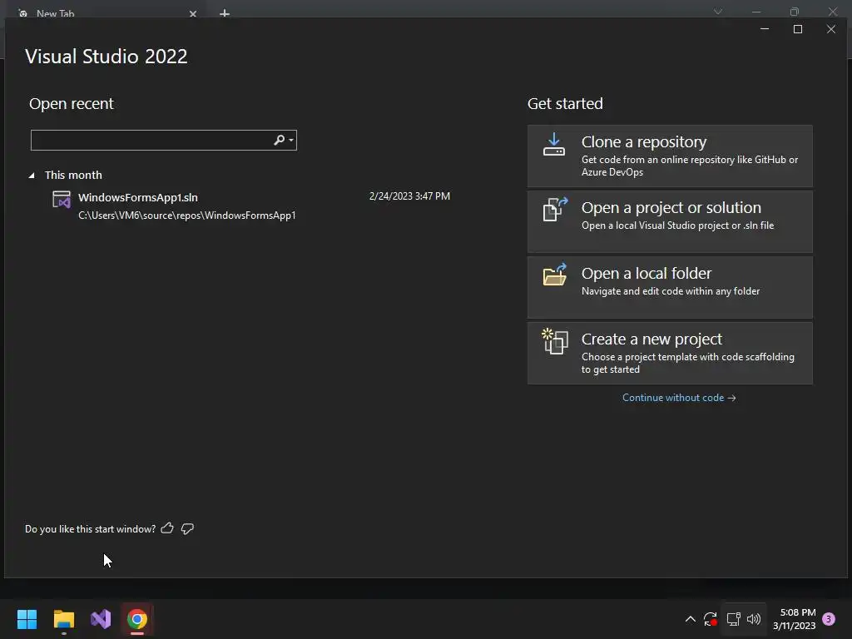Click the sync update tray icon
852x639 pixels.
(x=711, y=619)
